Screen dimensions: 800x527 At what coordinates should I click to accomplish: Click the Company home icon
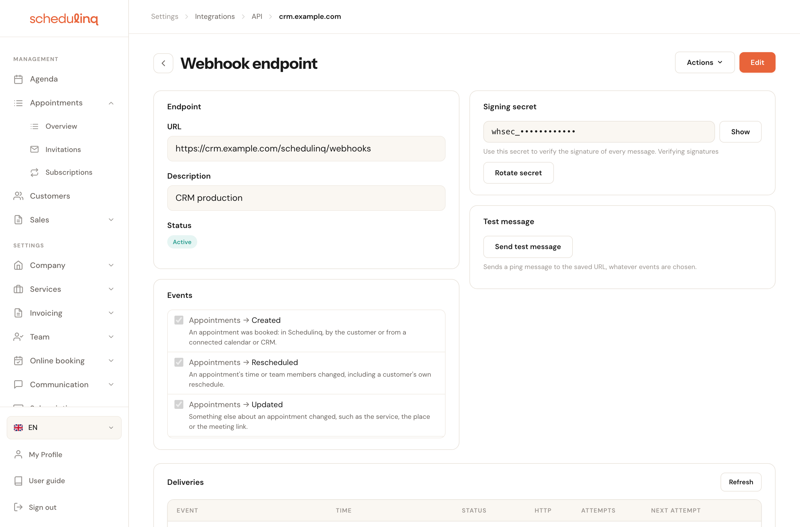click(18, 265)
